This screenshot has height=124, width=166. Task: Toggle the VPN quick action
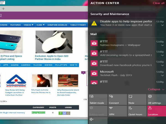pos(118,111)
